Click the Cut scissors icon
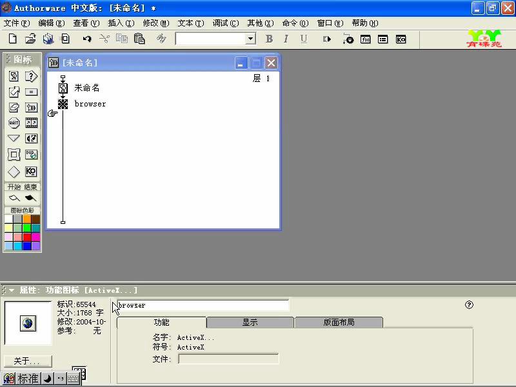 pos(104,39)
